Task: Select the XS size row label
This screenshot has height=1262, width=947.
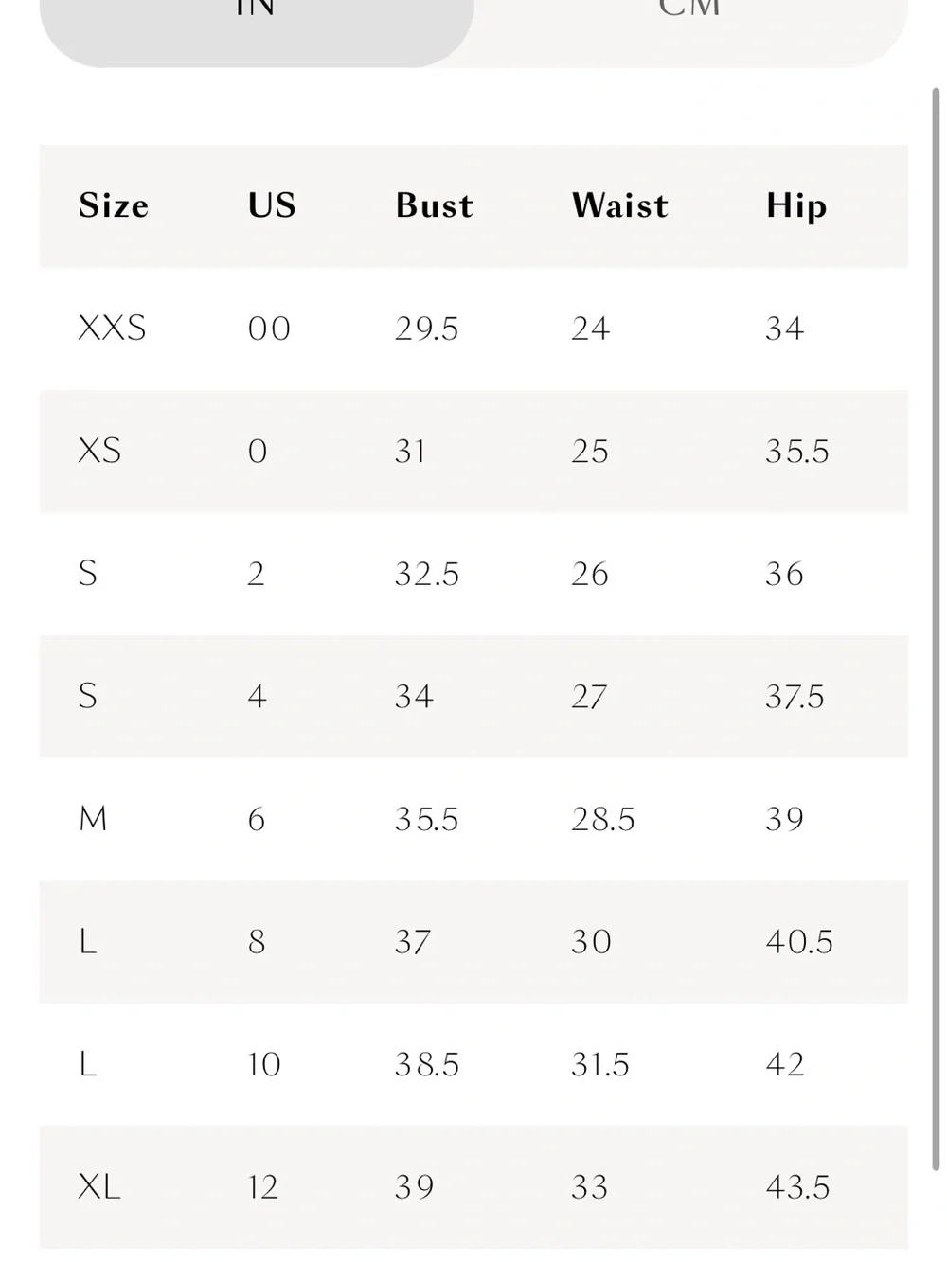Action: click(99, 451)
